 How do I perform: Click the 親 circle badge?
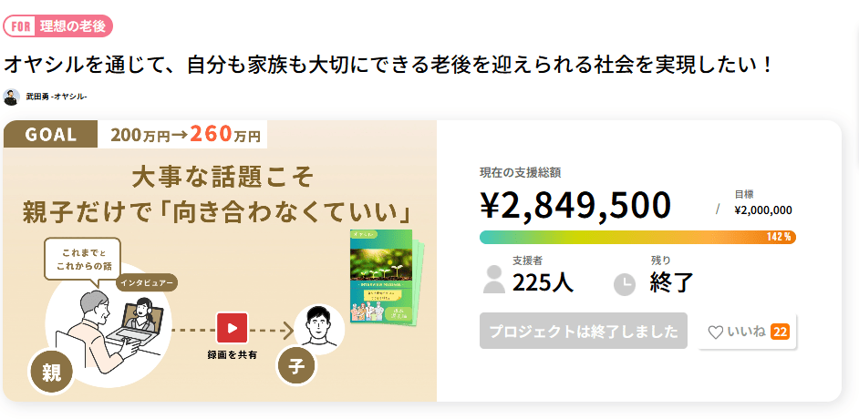[x=51, y=373]
